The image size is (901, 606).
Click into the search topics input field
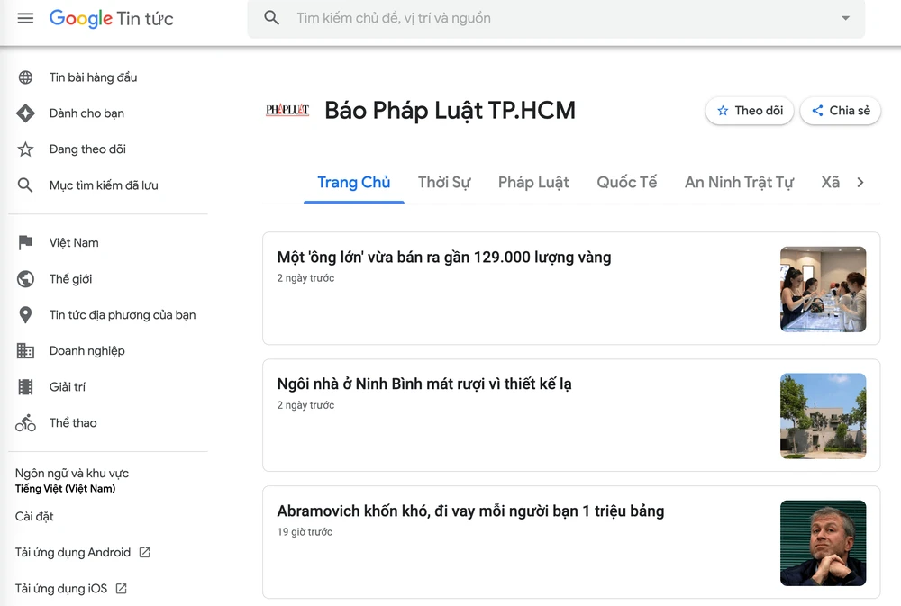click(x=559, y=18)
